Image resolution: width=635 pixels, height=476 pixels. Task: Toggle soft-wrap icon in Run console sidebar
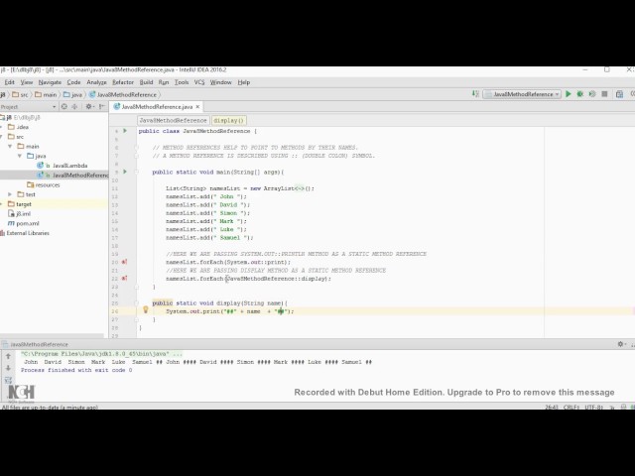pyautogui.click(x=8, y=380)
